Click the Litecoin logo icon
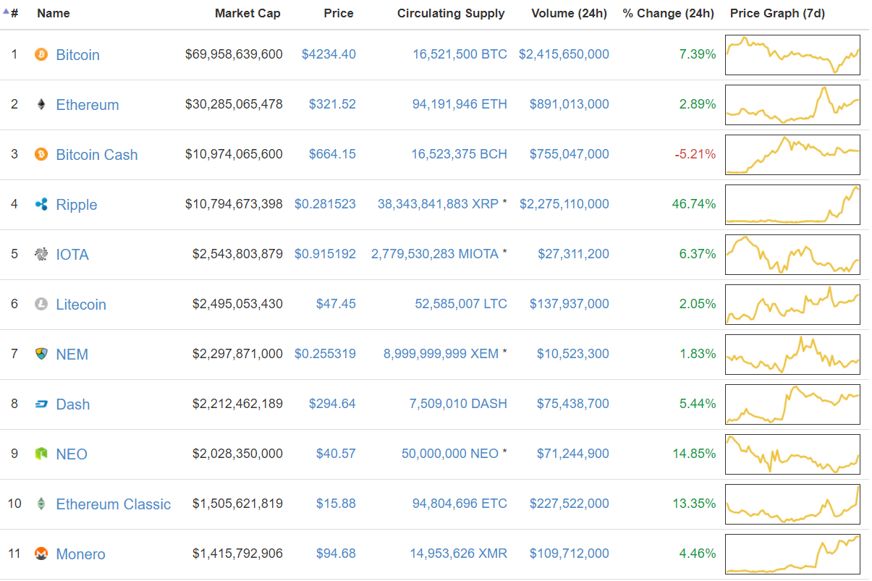Screen dimensions: 872x581 click(x=41, y=304)
